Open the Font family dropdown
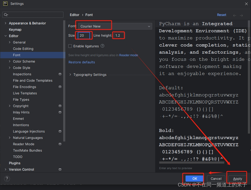Image resolution: width=251 pixels, height=190 pixels. click(x=115, y=26)
